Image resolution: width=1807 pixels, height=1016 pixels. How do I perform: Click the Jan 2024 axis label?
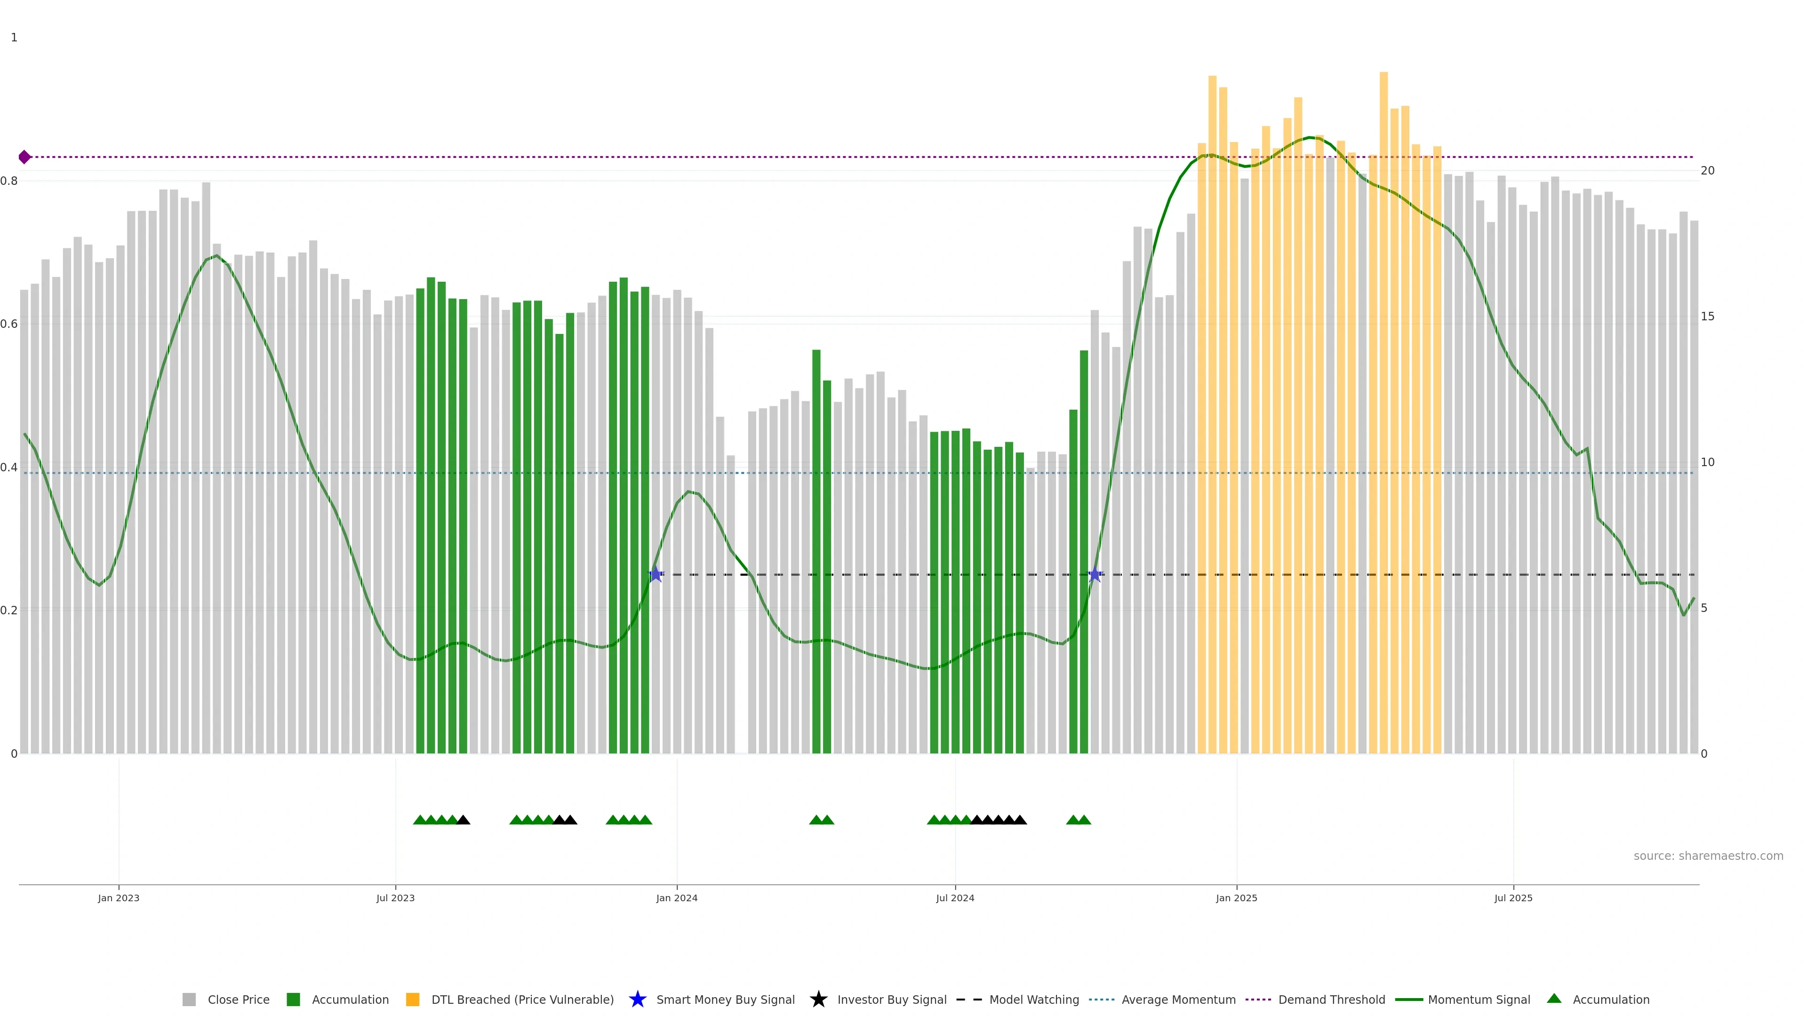coord(676,898)
